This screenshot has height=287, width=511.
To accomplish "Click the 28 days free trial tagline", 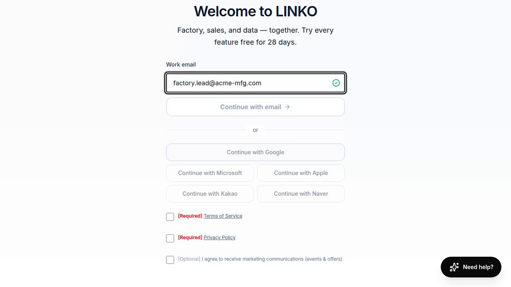I will tap(255, 36).
